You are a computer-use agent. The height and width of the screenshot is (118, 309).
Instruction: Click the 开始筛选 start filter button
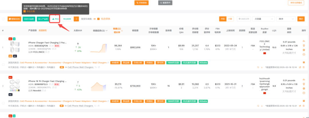[142, 3]
